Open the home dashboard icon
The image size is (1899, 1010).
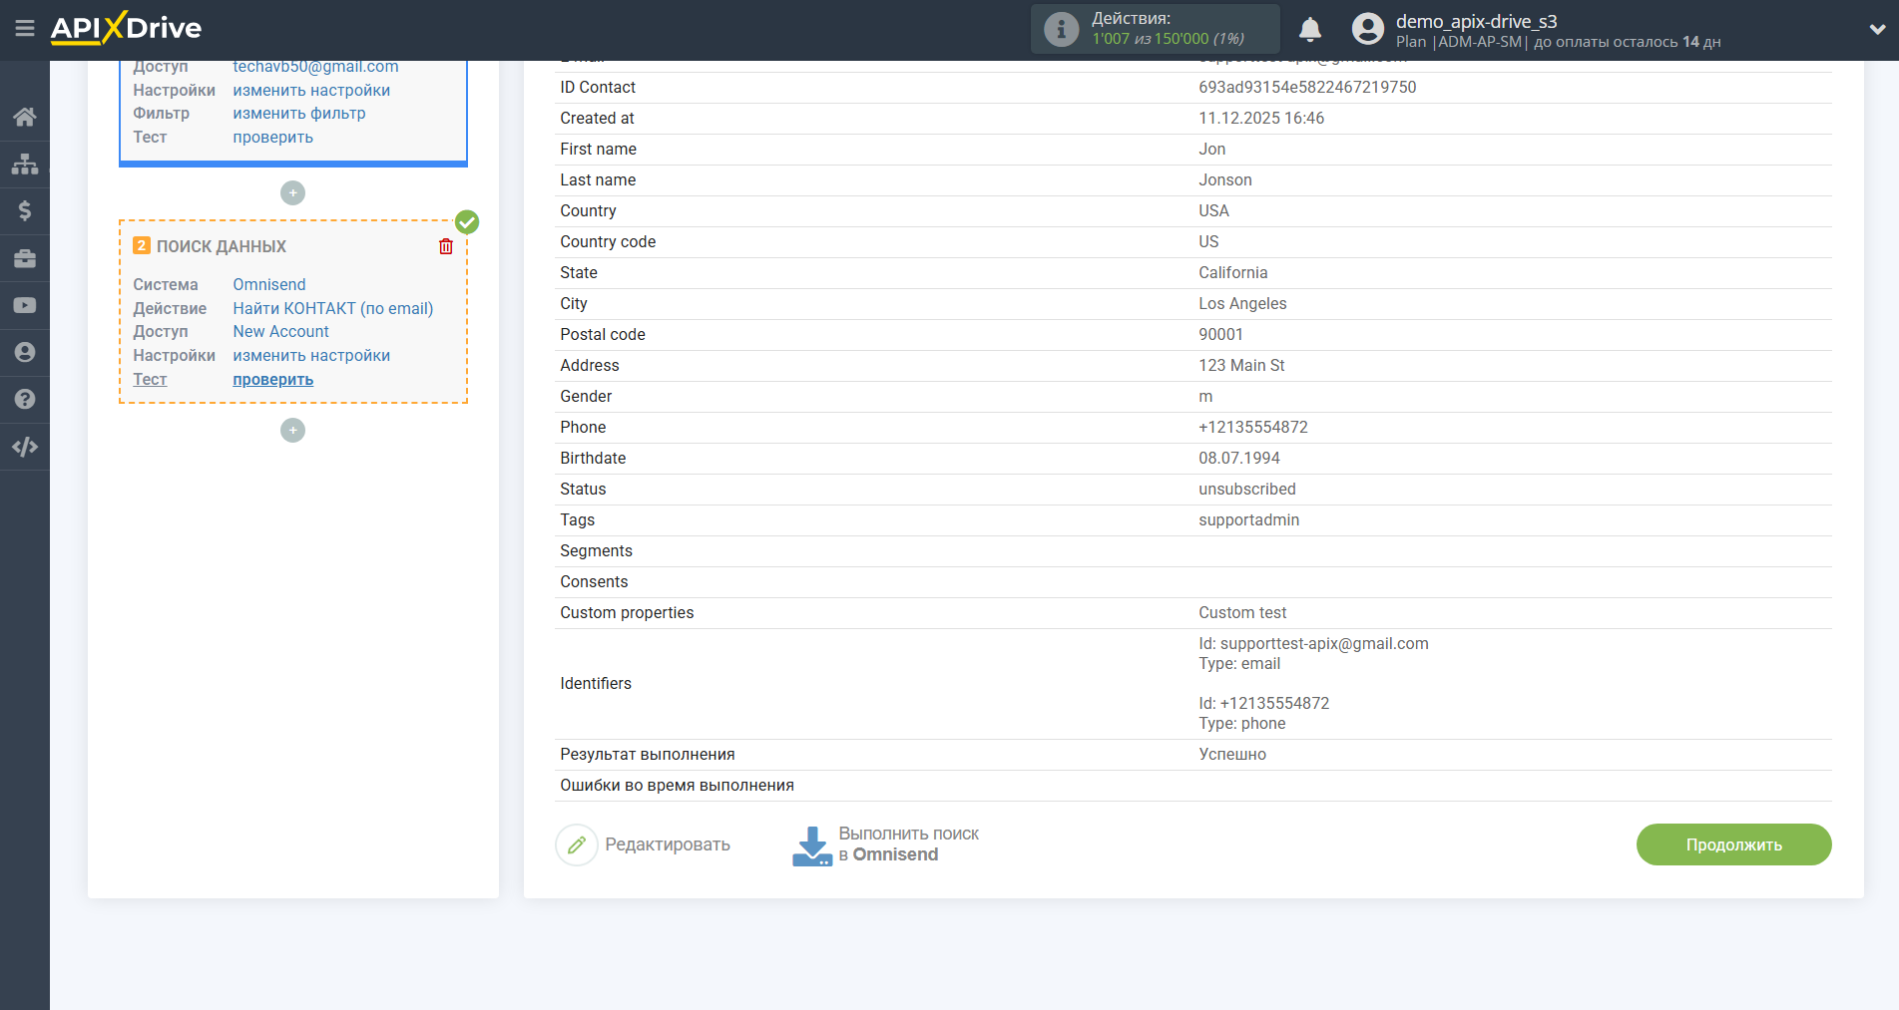(x=25, y=117)
